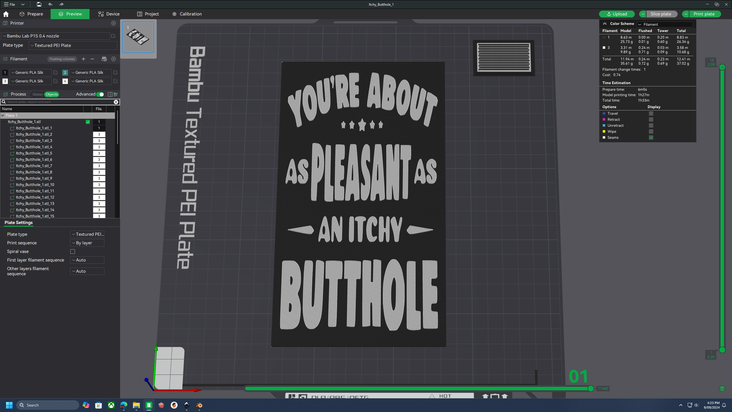Toggle the Advanced process mode switch
This screenshot has height=412, width=732.
point(100,94)
